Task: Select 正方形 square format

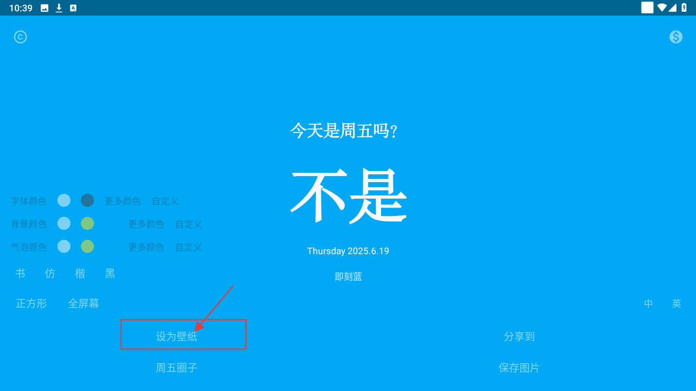Action: (x=31, y=303)
